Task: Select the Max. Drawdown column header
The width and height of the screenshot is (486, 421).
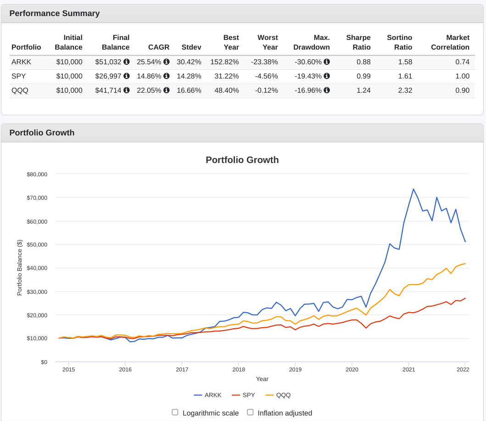Action: pyautogui.click(x=312, y=43)
